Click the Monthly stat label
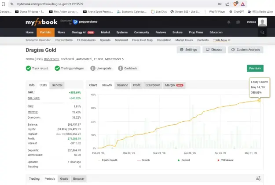 coord(33,112)
